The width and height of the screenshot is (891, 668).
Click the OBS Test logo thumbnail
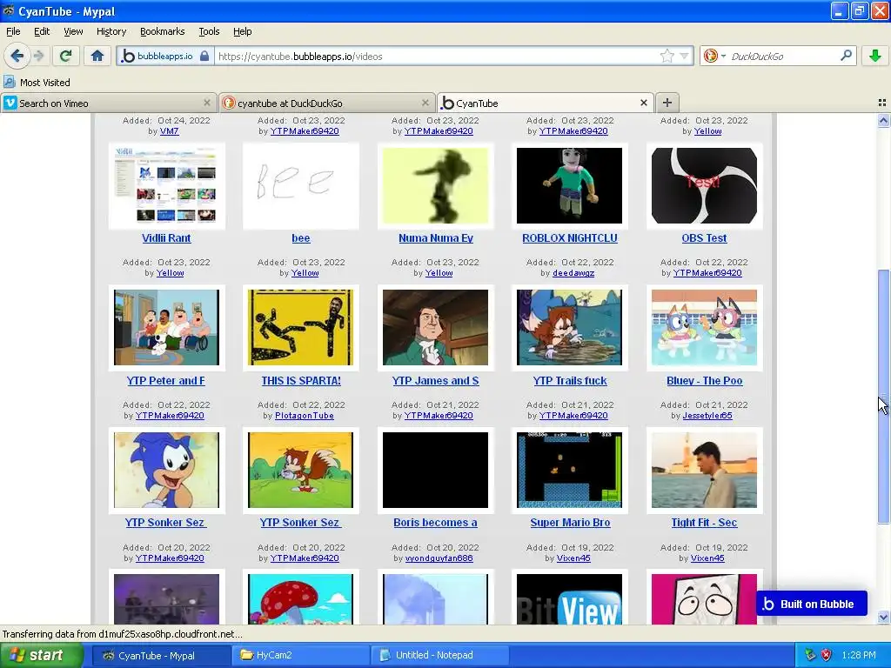[704, 186]
